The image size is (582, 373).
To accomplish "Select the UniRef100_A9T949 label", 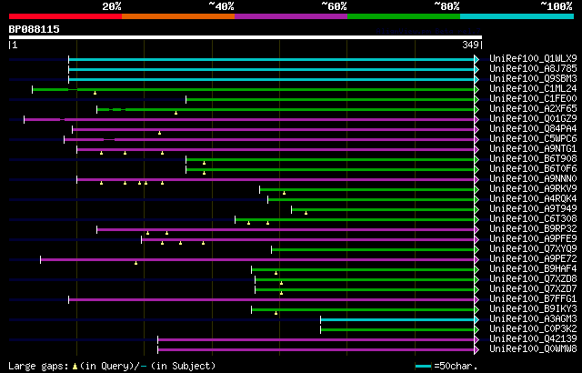I will click(x=533, y=209).
